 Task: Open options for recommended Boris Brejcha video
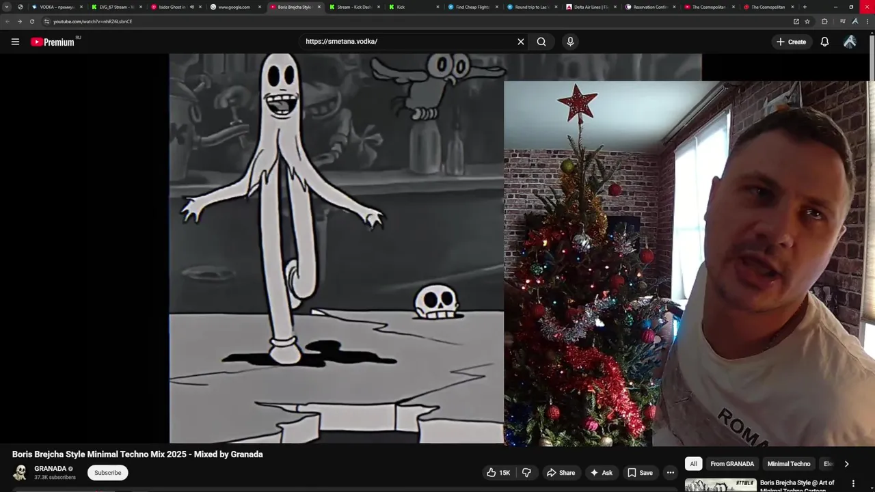coord(853,484)
